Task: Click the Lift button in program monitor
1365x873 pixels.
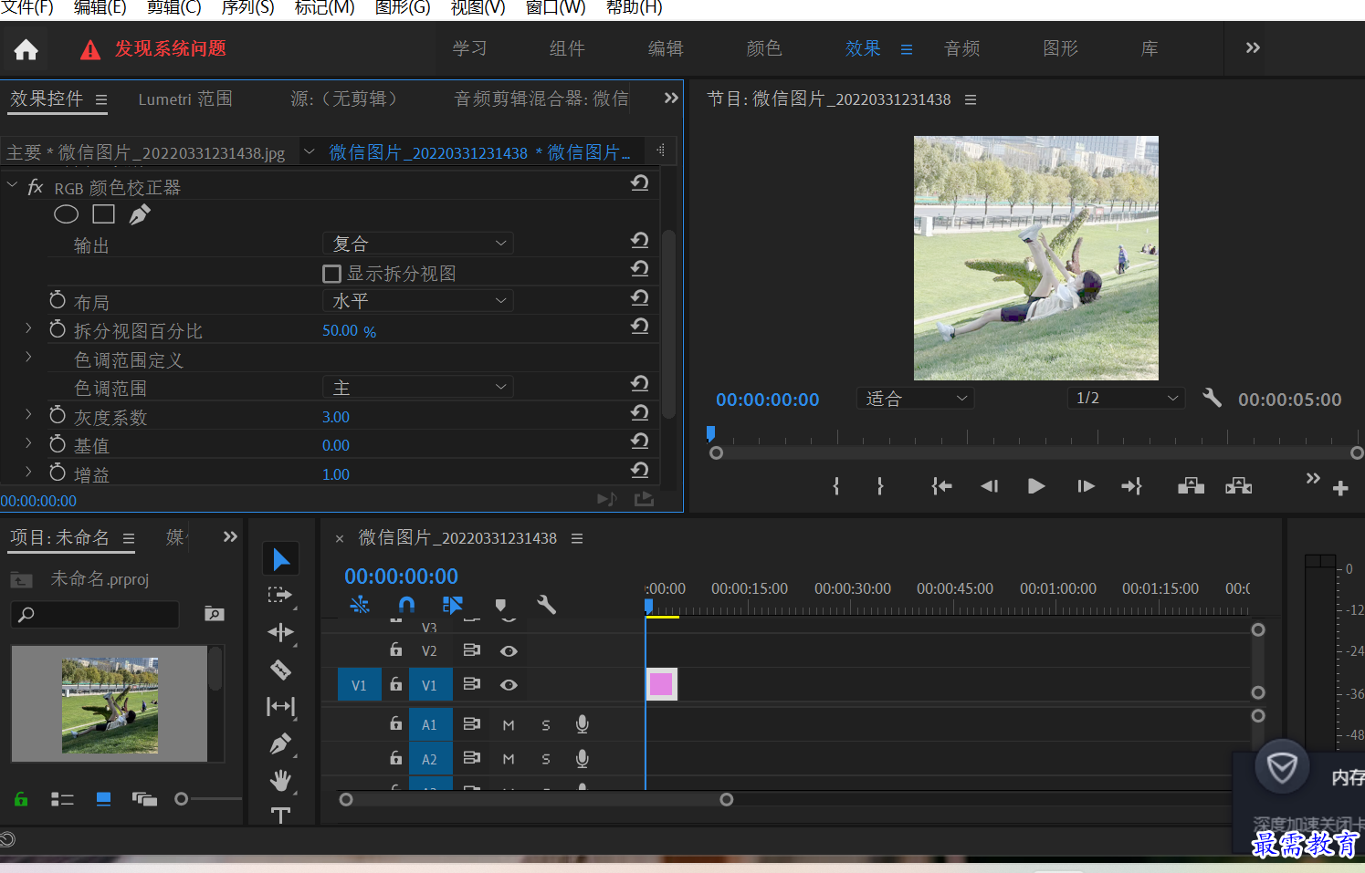Action: coord(1191,486)
